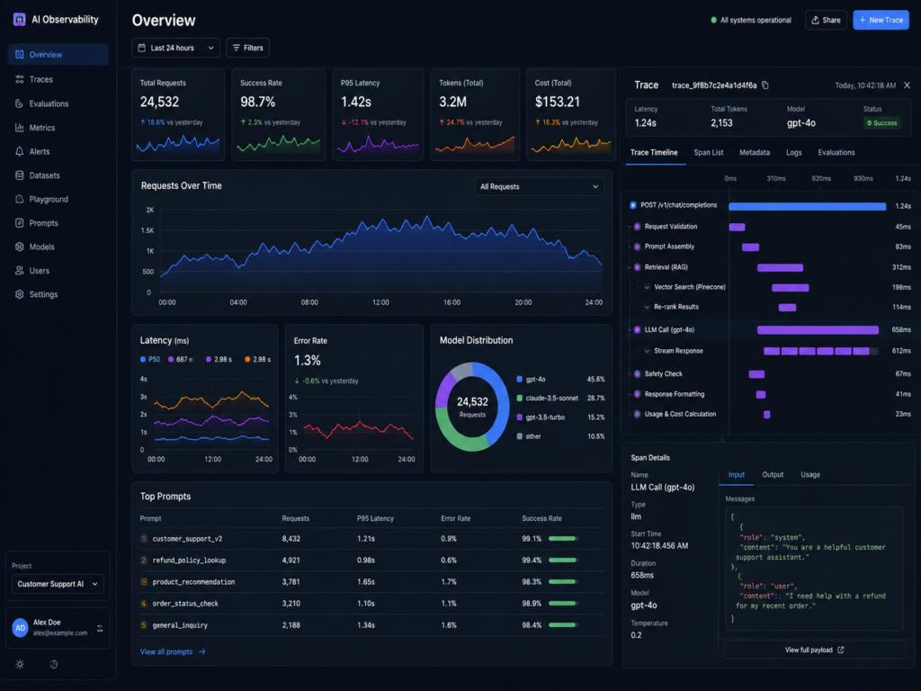Open the Settings gear icon

(x=20, y=294)
